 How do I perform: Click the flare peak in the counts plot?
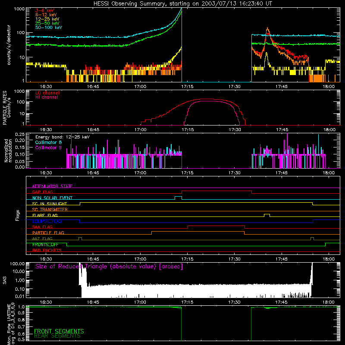click(x=267, y=28)
